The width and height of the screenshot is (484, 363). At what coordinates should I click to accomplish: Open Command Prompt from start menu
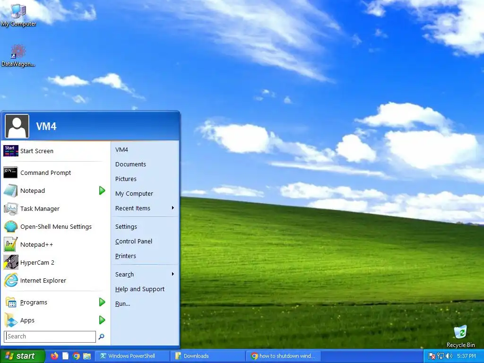56,173
